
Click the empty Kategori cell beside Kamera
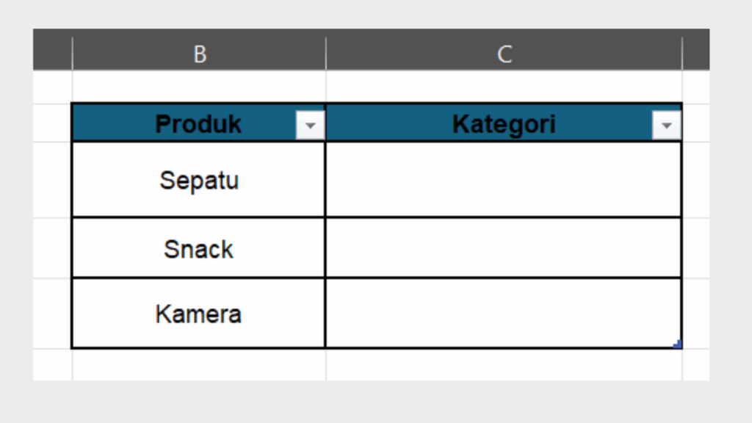(x=503, y=314)
